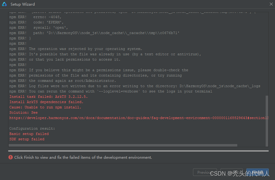The image size is (275, 180).
Task: Click 'The operation was rejected by your operating system.'
Action: click(x=76, y=49)
